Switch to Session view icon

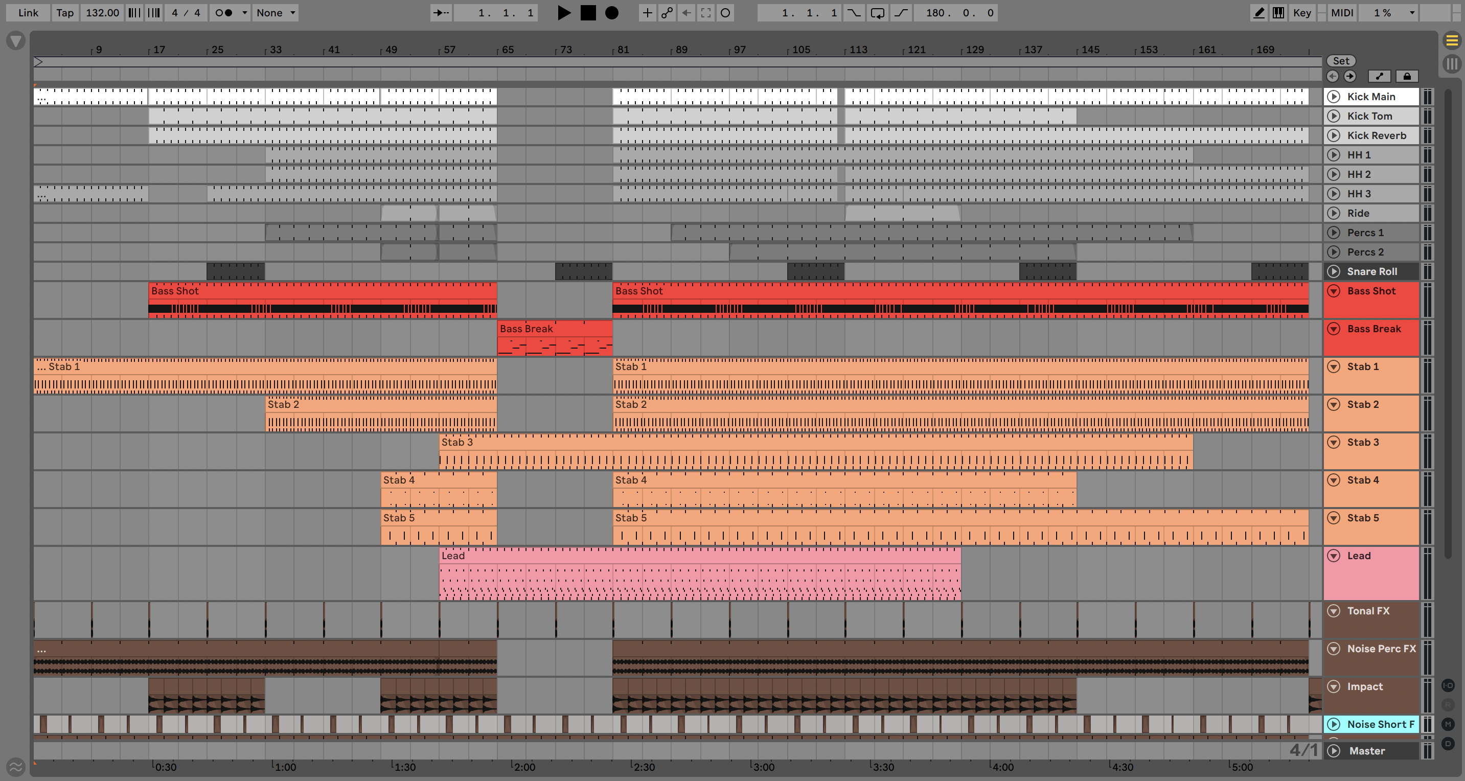(x=1452, y=63)
